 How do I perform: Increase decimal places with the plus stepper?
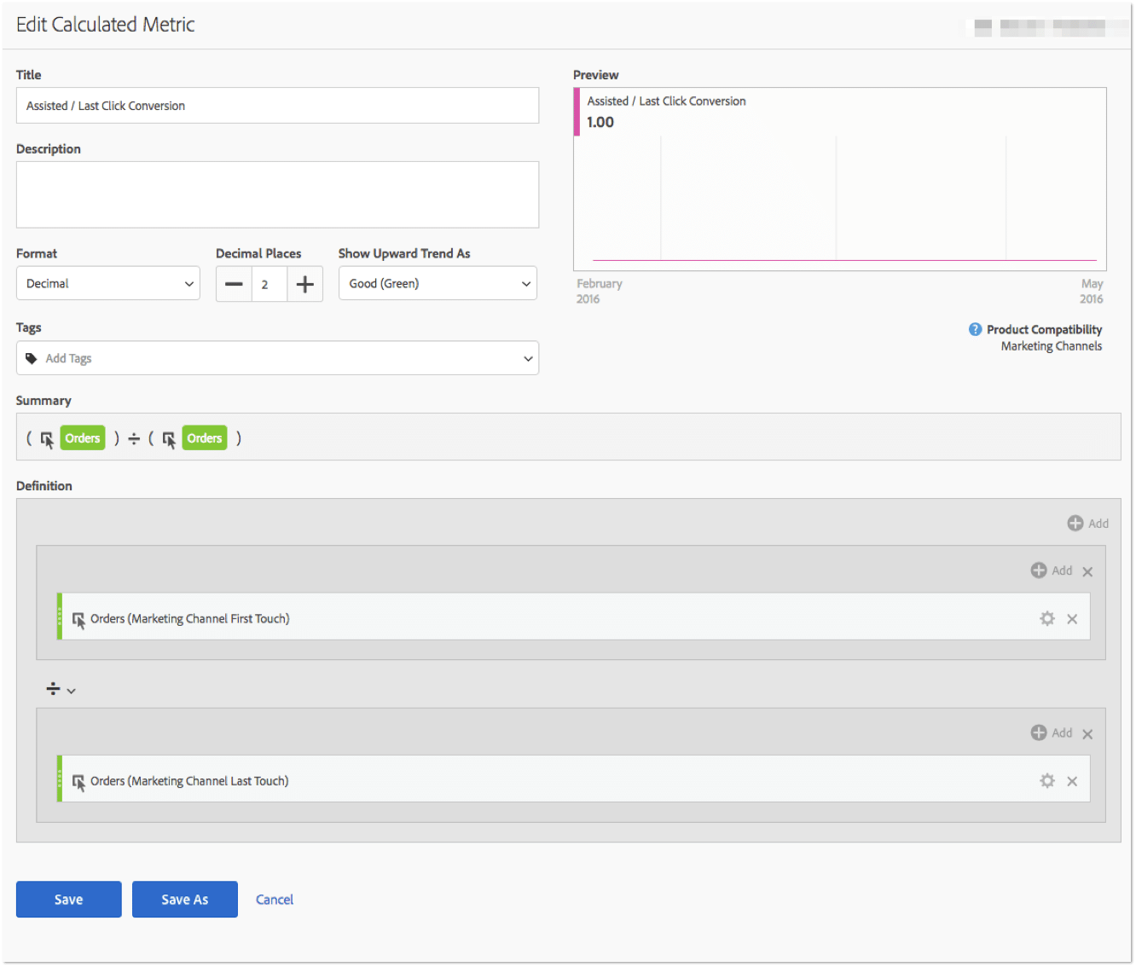pyautogui.click(x=304, y=283)
